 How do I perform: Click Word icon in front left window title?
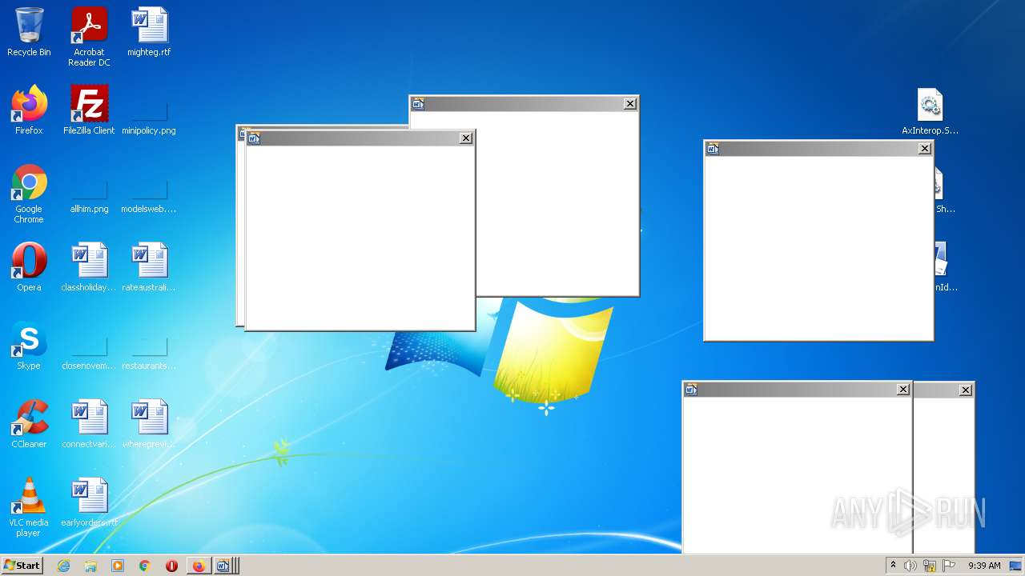coord(254,138)
